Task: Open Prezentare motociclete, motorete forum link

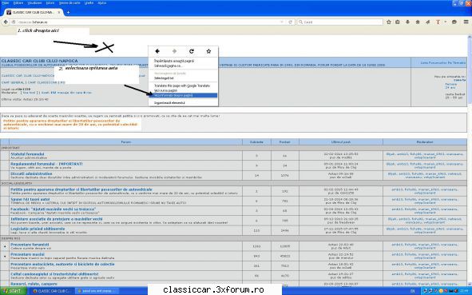Action: [62, 265]
